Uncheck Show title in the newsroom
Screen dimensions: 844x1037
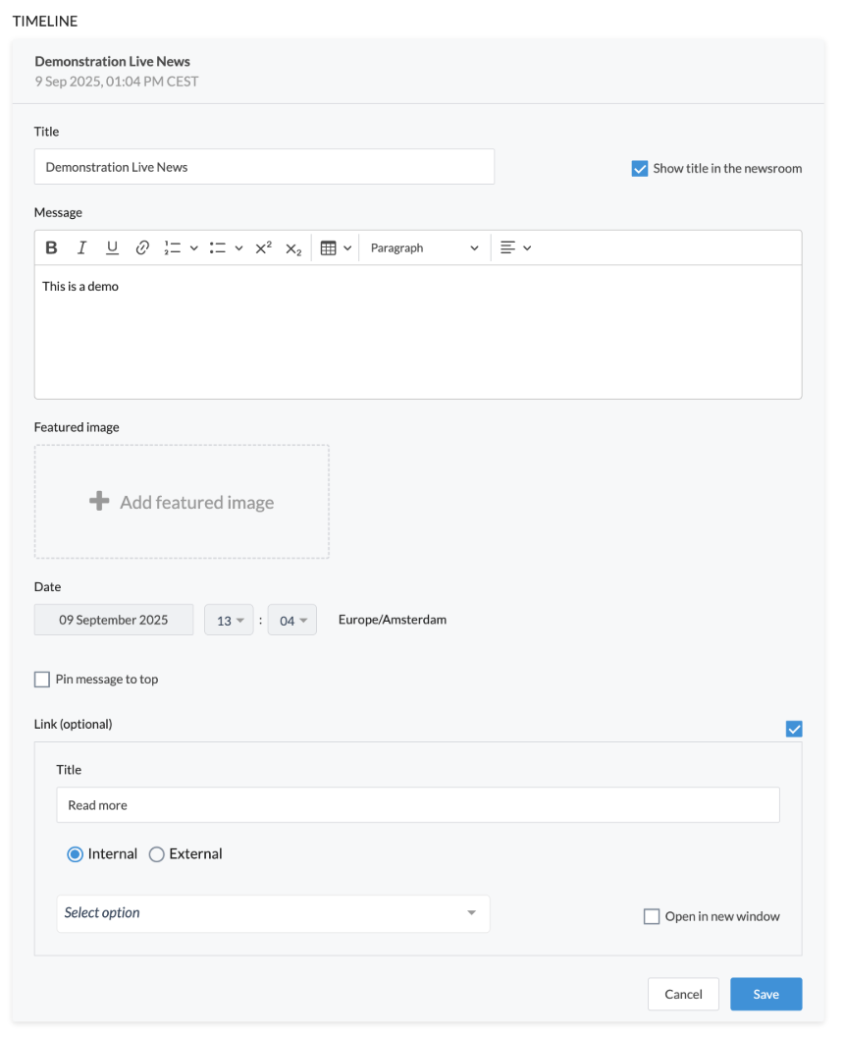point(640,169)
